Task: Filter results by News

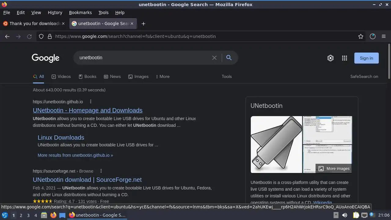Action: coord(112,77)
